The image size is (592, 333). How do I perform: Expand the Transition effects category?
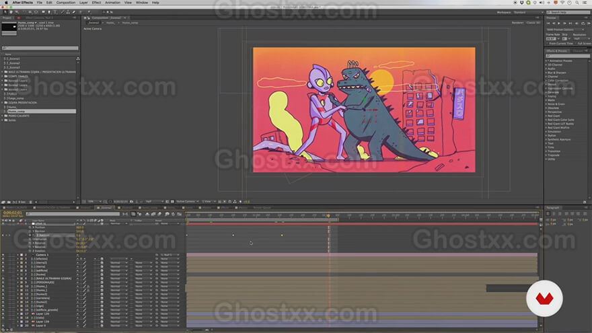[x=546, y=151]
